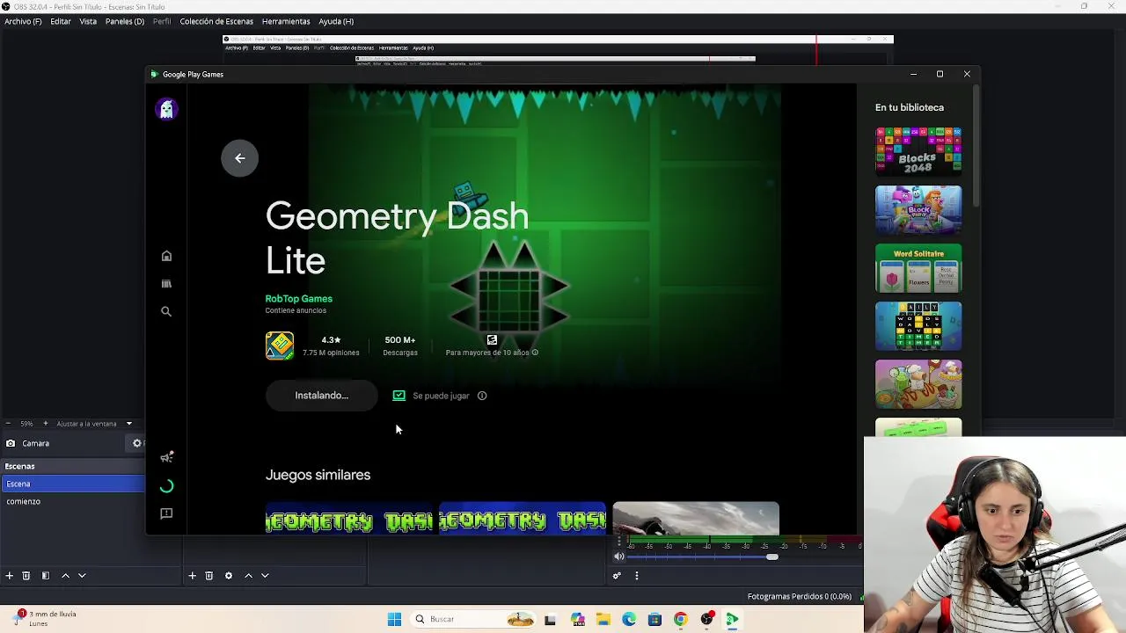Open the announcements megaphone icon
Viewport: 1126px width, 633px height.
coord(166,457)
